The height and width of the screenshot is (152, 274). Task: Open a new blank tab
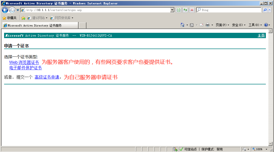(83, 25)
